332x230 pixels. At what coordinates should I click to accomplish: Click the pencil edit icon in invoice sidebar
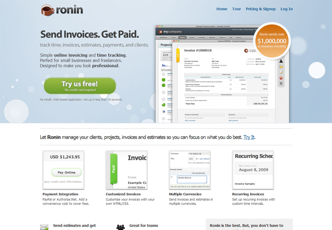point(281,72)
